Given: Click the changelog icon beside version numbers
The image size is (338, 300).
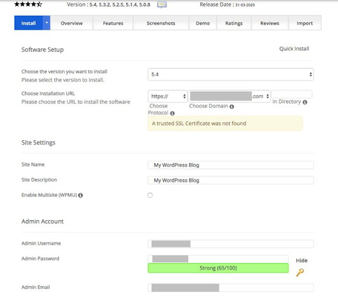Looking at the screenshot, I should click(x=162, y=5).
